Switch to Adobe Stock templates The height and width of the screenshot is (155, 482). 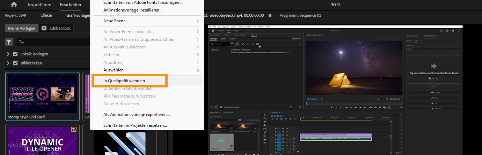click(x=56, y=28)
